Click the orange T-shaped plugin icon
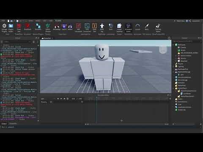 pos(94,26)
